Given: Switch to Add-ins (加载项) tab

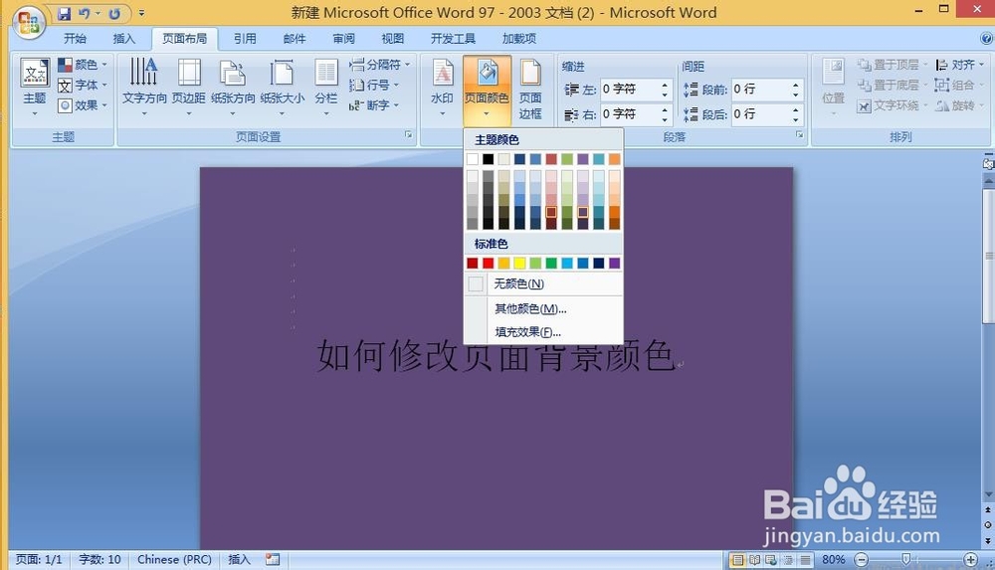Looking at the screenshot, I should (x=519, y=38).
